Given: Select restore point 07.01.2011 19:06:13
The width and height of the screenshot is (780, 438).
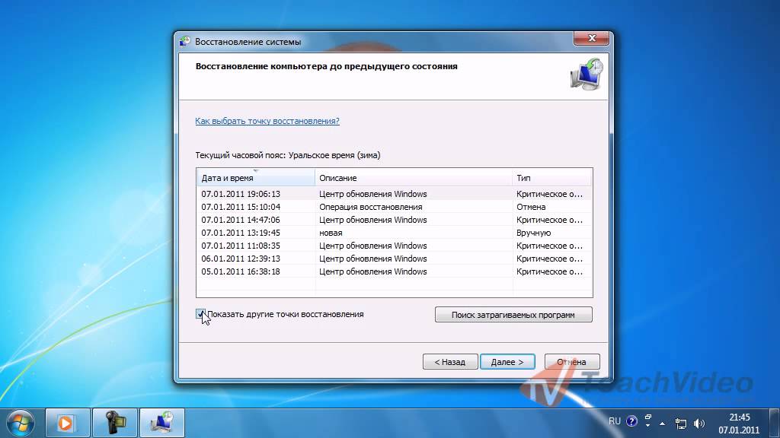Looking at the screenshot, I should pyautogui.click(x=394, y=194).
